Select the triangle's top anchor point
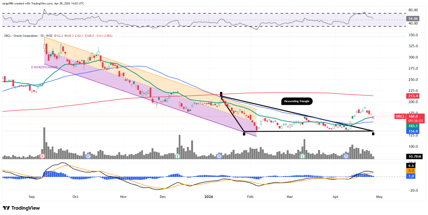Viewport: 428px width, 215px height. pyautogui.click(x=221, y=93)
